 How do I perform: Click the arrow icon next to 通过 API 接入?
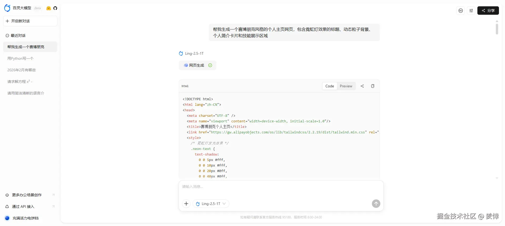pos(53,207)
